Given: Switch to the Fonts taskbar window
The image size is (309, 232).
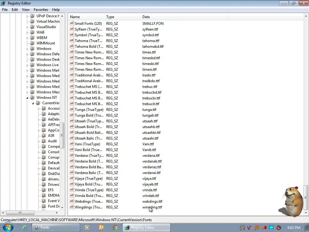Looking at the screenshot, I should click(x=56, y=227).
